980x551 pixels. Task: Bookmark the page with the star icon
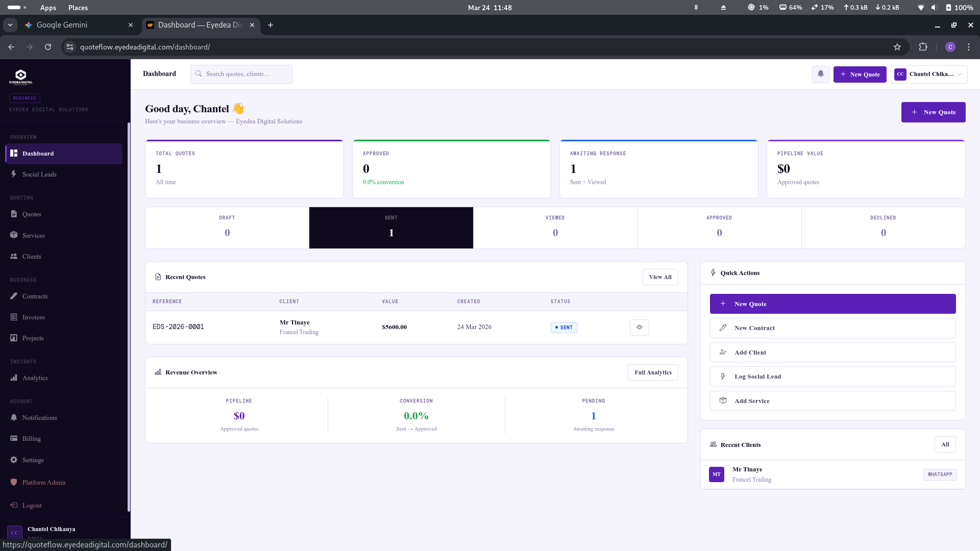click(897, 47)
